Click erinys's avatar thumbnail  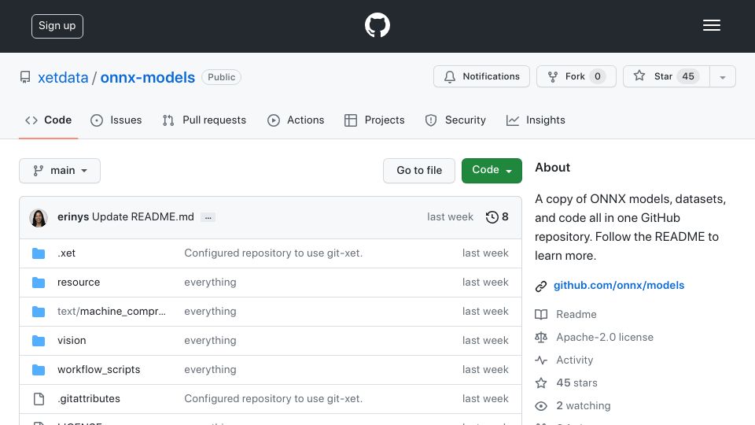[39, 218]
